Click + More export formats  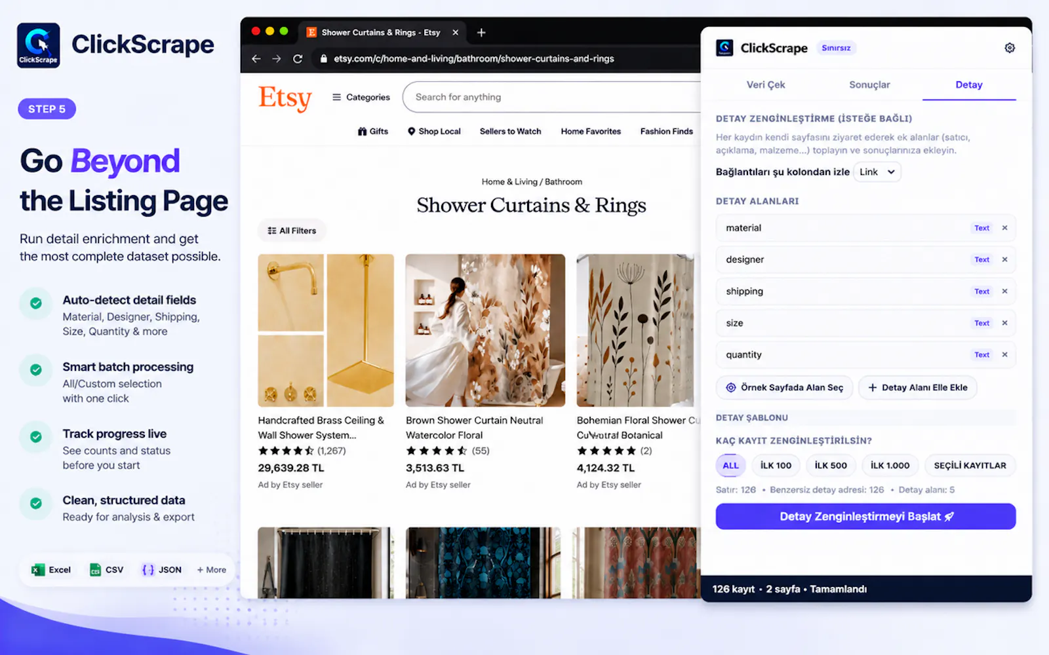[211, 570]
